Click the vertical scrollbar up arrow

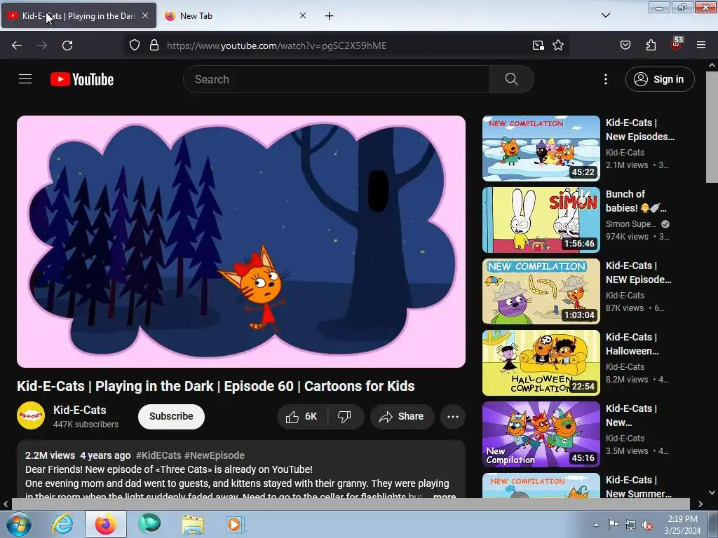click(712, 65)
